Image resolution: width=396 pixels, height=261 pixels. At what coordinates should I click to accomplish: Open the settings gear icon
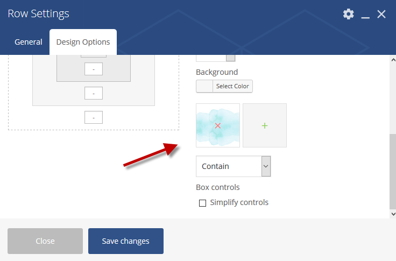pos(349,14)
